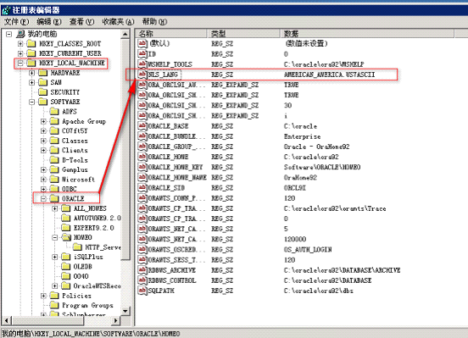
Task: Click the string icon for SQLPATH
Action: point(142,291)
